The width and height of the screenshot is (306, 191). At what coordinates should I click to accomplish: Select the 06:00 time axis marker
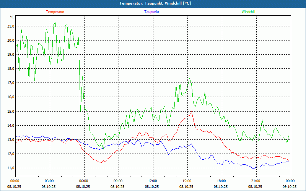83,181
